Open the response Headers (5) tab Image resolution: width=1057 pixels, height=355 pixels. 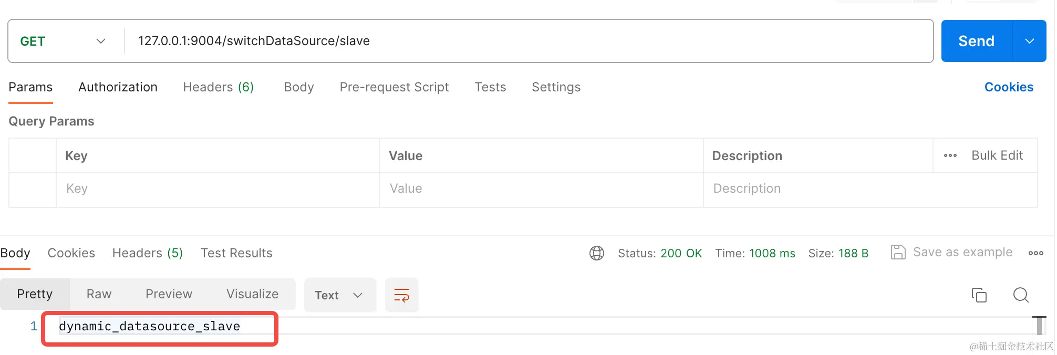click(x=147, y=253)
